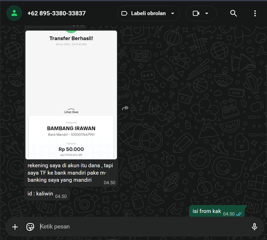Open the three-dot chat menu

tap(255, 13)
